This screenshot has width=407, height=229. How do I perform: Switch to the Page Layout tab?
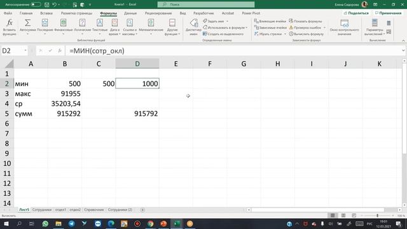click(x=76, y=13)
